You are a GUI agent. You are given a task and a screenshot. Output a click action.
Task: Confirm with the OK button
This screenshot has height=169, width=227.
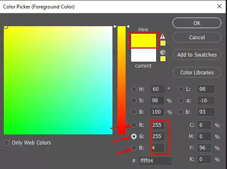[197, 23]
